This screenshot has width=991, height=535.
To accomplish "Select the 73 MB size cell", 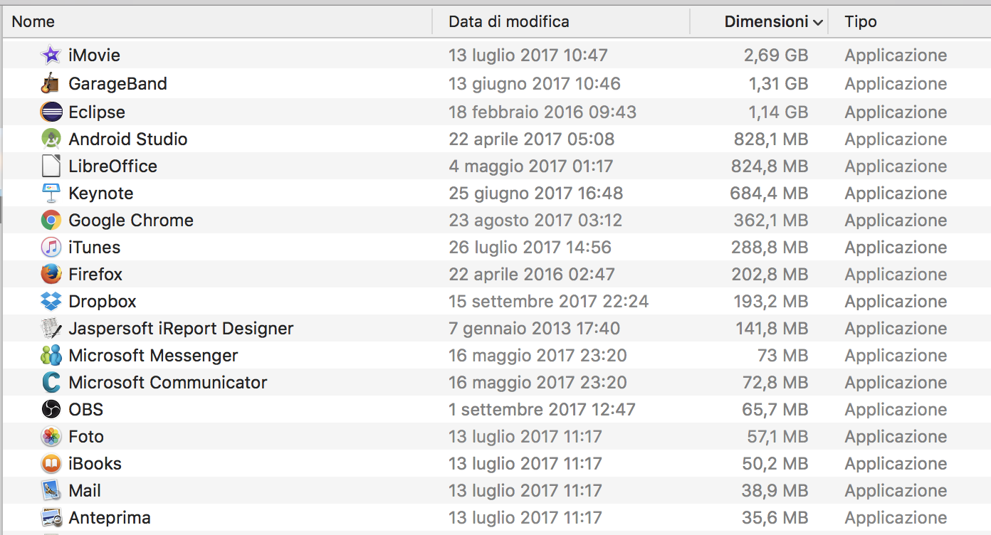I will pos(783,355).
